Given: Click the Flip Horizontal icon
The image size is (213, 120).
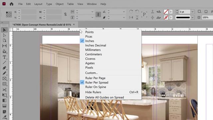Looking at the screenshot, I should tap(131, 17).
